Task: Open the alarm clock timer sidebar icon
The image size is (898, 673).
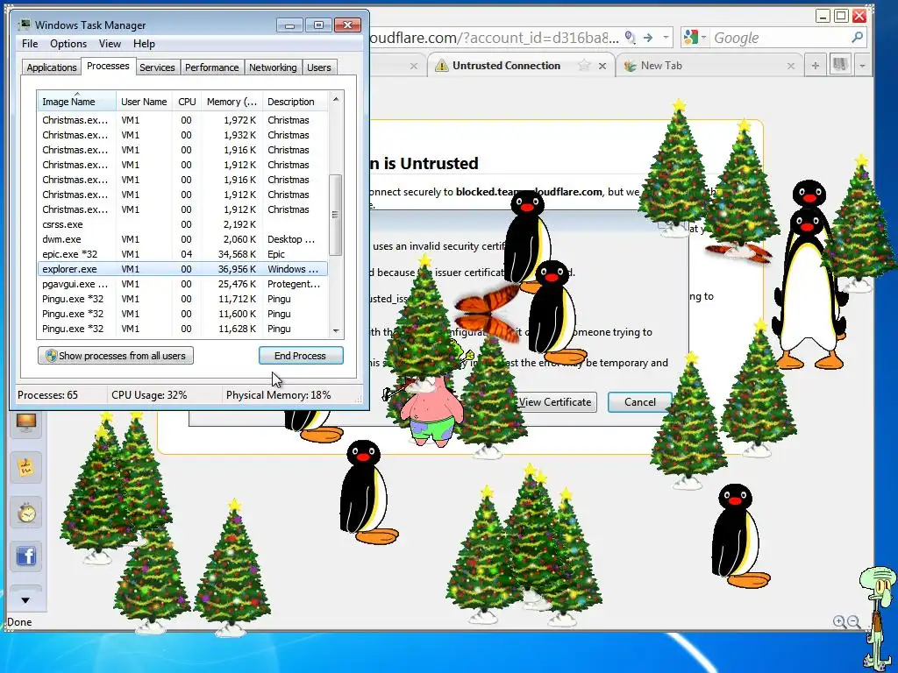Action: coord(25,512)
